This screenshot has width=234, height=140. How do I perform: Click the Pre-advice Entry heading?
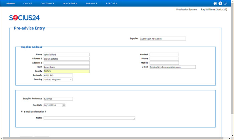click(29, 28)
